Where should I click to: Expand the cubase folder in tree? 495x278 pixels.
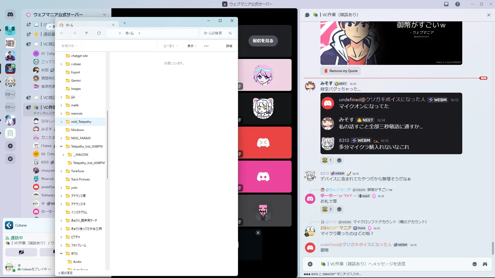tap(61, 64)
